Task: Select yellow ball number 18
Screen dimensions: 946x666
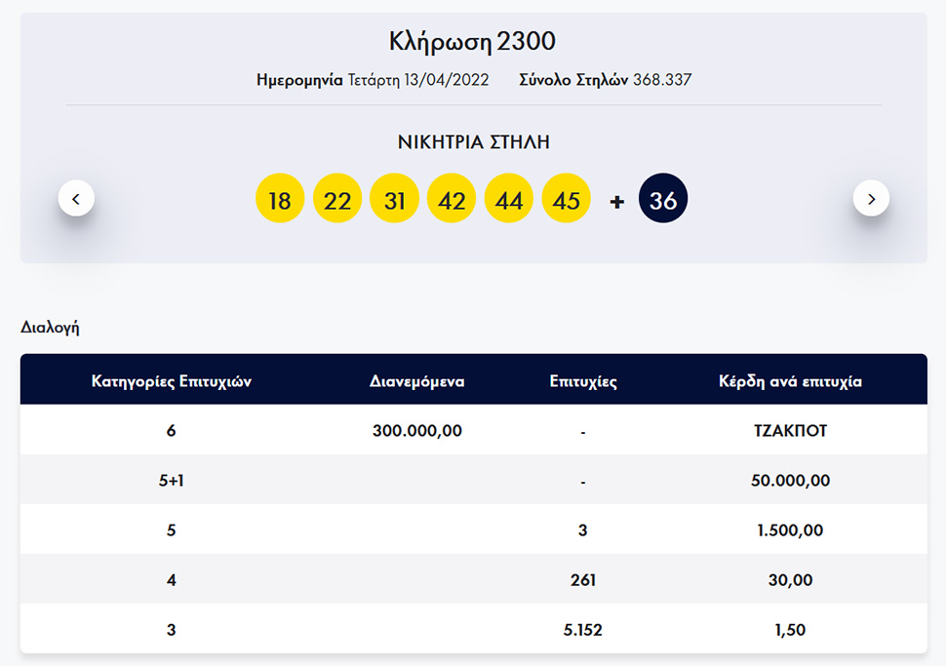Action: pyautogui.click(x=280, y=199)
